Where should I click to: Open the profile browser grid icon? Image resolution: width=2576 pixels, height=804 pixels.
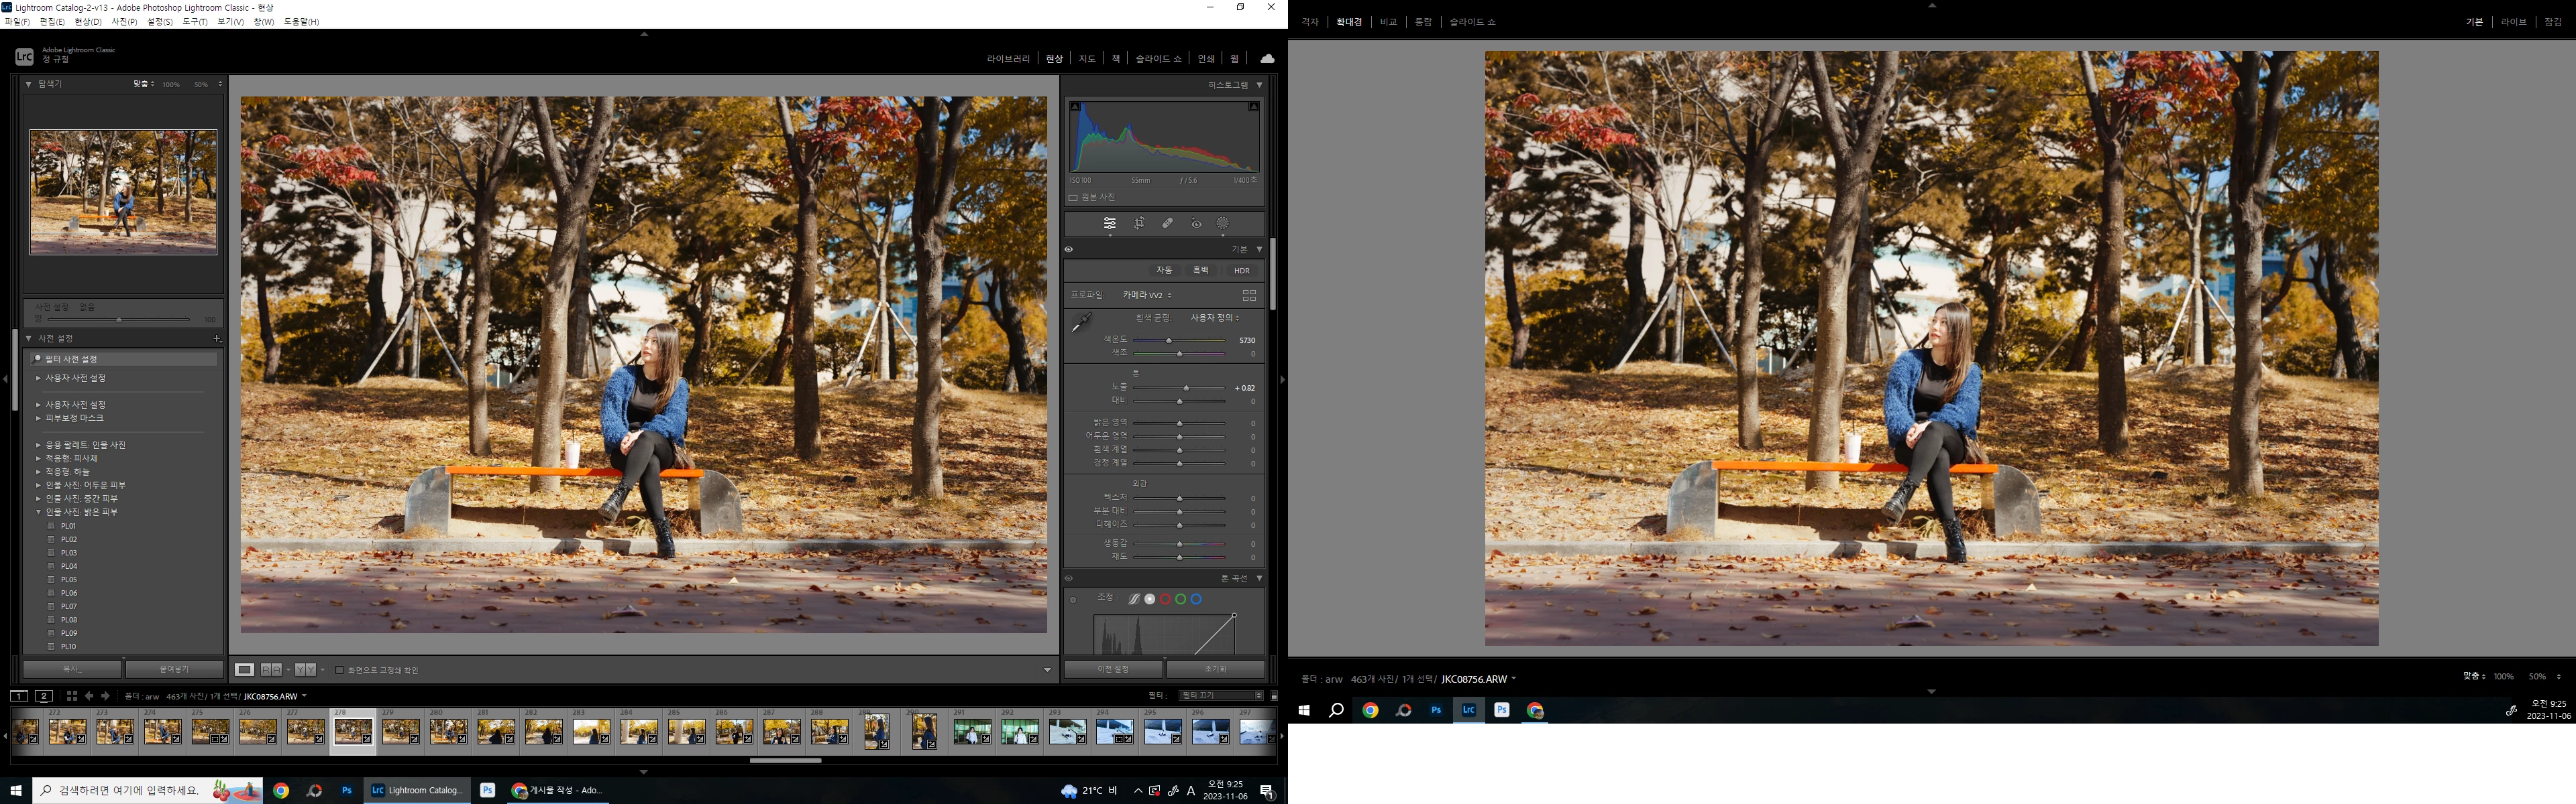(x=1249, y=295)
